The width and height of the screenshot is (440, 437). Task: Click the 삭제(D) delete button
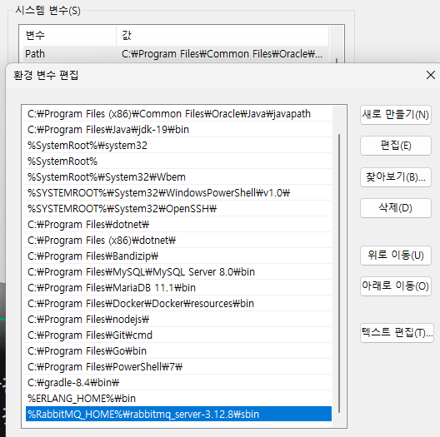point(396,208)
